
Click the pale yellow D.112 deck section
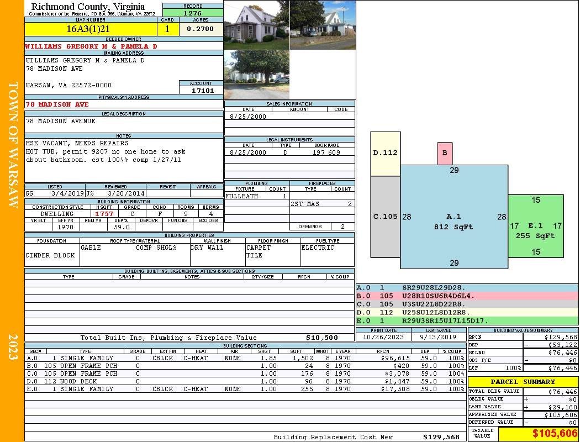point(385,153)
